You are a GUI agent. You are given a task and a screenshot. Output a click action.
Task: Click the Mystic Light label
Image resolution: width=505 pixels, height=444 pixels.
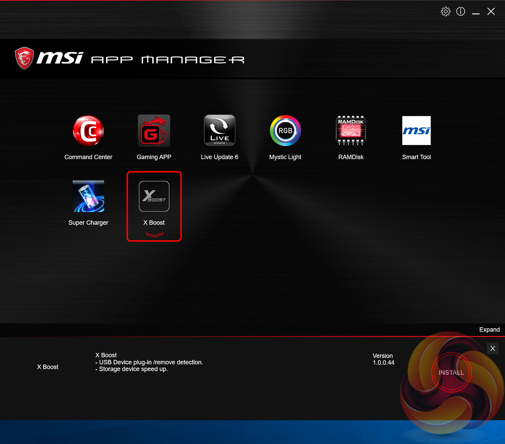[x=285, y=157]
